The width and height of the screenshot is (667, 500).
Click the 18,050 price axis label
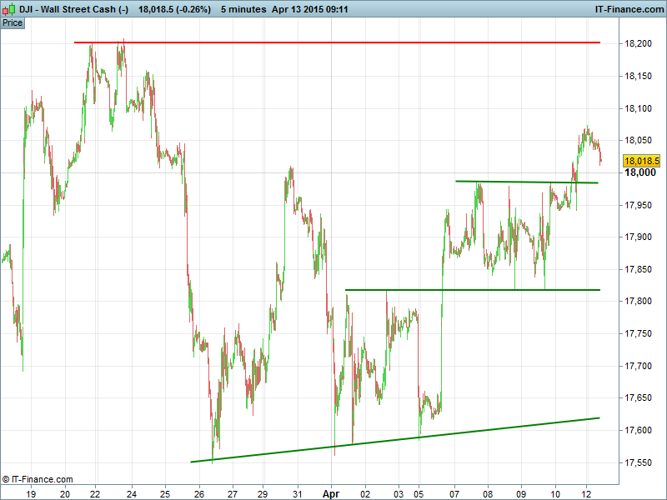638,140
